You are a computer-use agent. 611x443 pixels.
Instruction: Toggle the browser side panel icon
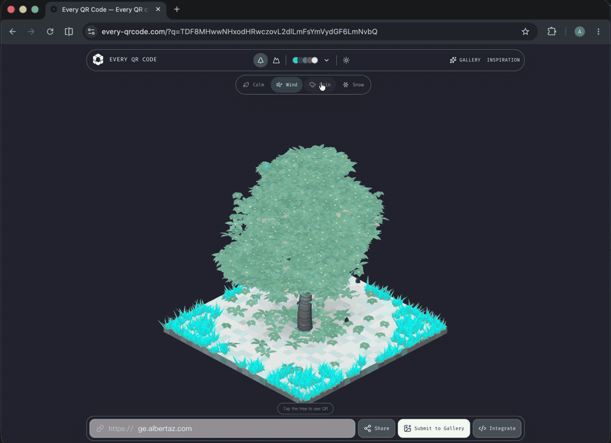pyautogui.click(x=69, y=32)
